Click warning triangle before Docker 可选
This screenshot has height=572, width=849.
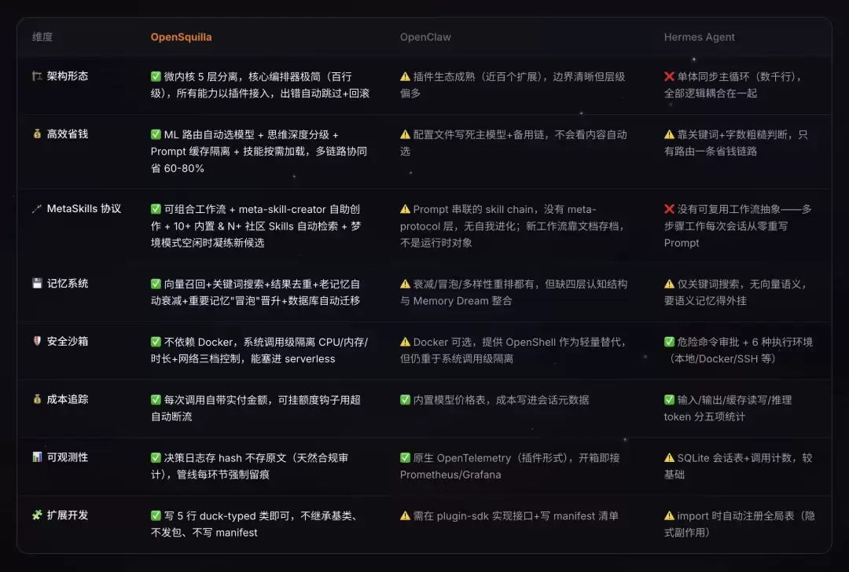pos(405,342)
